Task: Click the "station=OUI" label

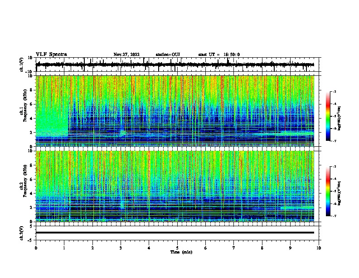Action: click(168, 55)
